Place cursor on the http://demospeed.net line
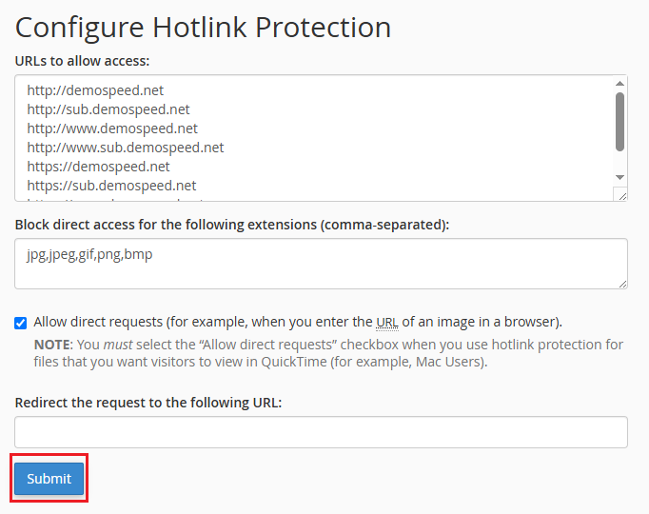649x514 pixels. pos(95,90)
